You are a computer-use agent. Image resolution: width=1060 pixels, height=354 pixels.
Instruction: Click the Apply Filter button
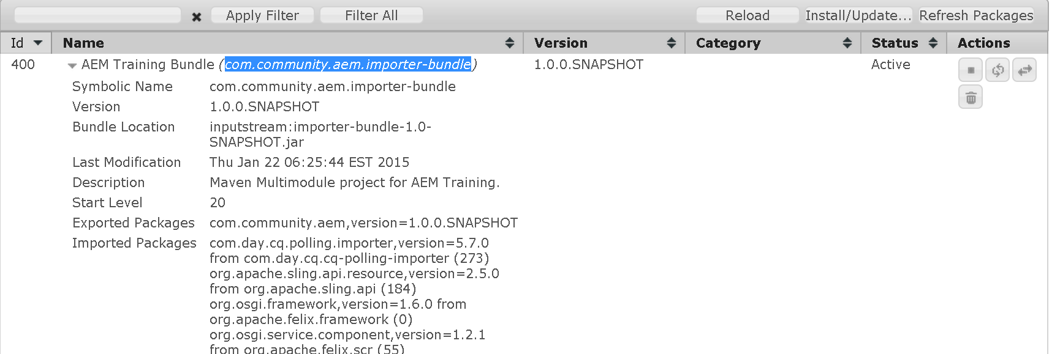pyautogui.click(x=262, y=15)
